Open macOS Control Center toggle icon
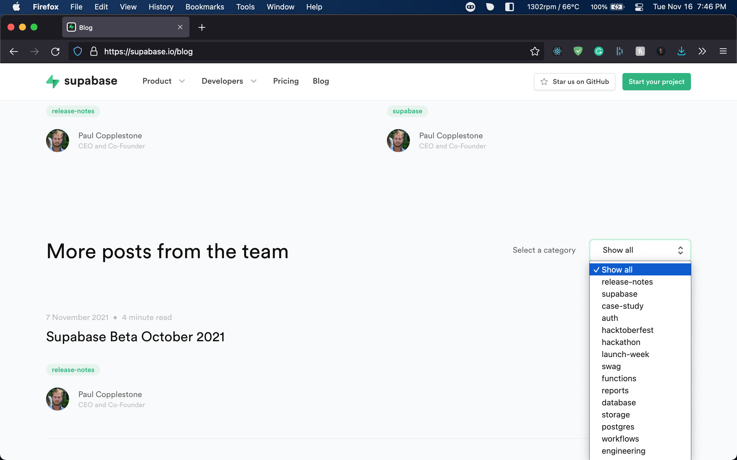The image size is (737, 460). tap(639, 7)
